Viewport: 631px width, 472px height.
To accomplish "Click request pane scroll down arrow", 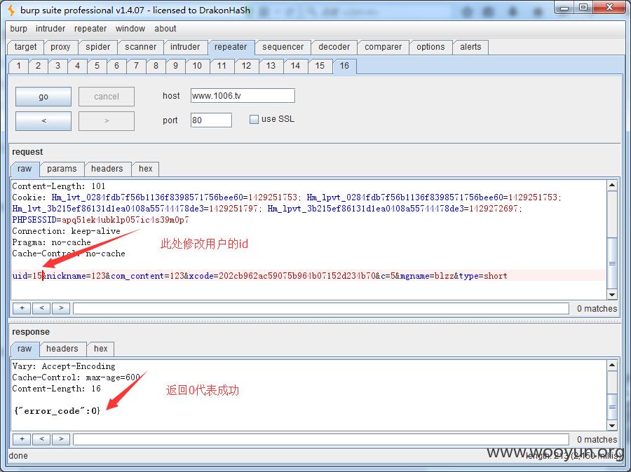I will click(612, 294).
